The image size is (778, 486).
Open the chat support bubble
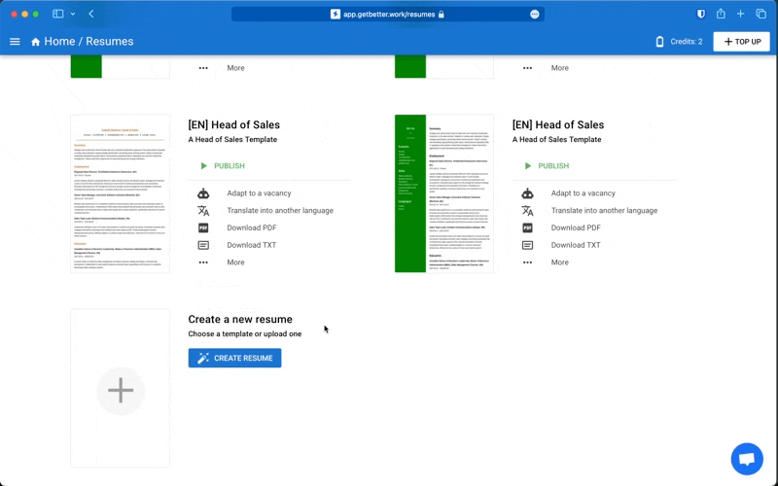(x=746, y=459)
